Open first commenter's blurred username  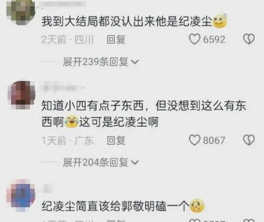[63, 4]
